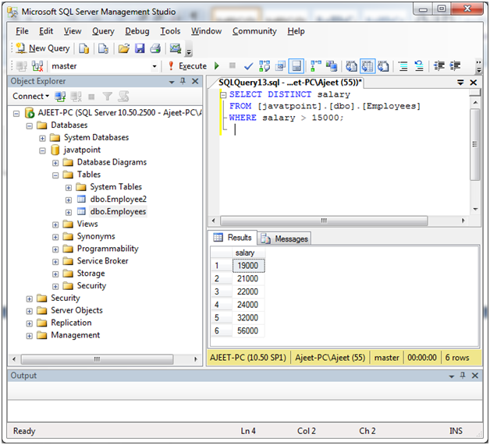Open the active files list dropdown arrow
The image size is (490, 445).
[460, 83]
